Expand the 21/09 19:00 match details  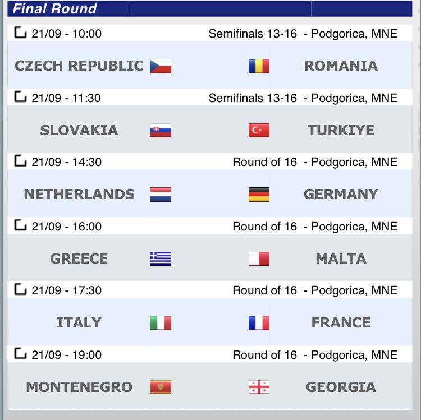[x=20, y=354]
